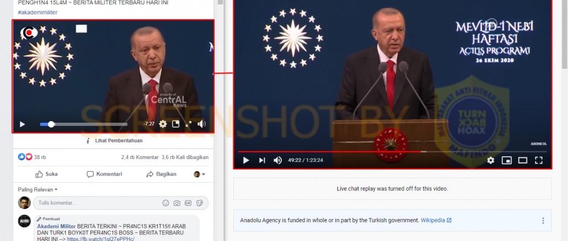Seek on YouTube red progress bar
The image size is (568, 241).
click(x=392, y=152)
